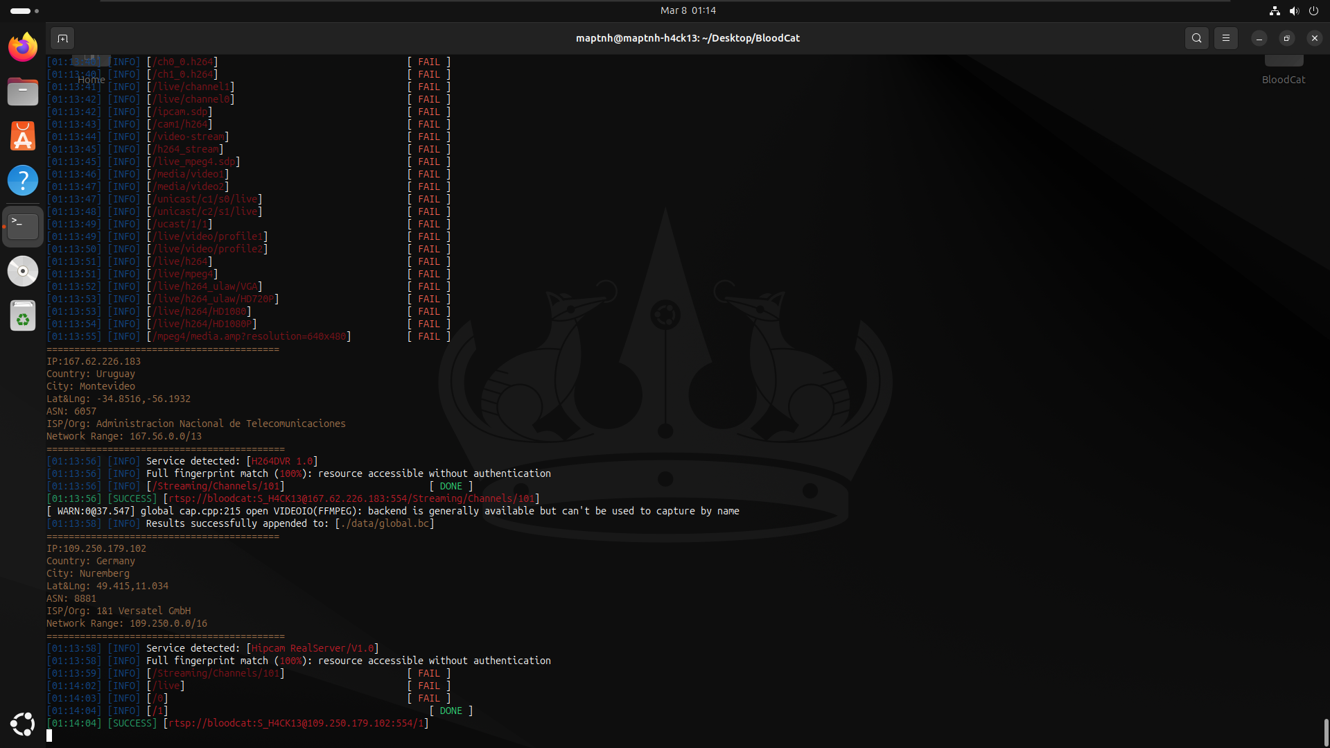Click the /unicast/c1/s0/live path entry
The width and height of the screenshot is (1330, 748).
pos(204,199)
